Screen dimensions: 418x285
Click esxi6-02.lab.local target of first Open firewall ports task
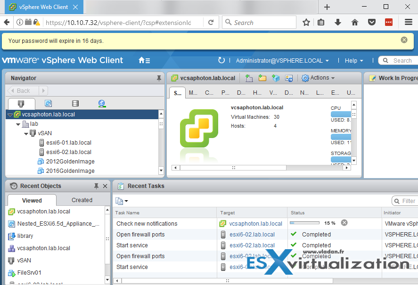[x=252, y=234]
